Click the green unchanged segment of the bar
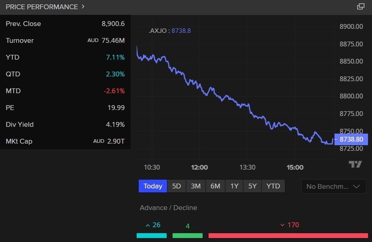 pos(187,235)
